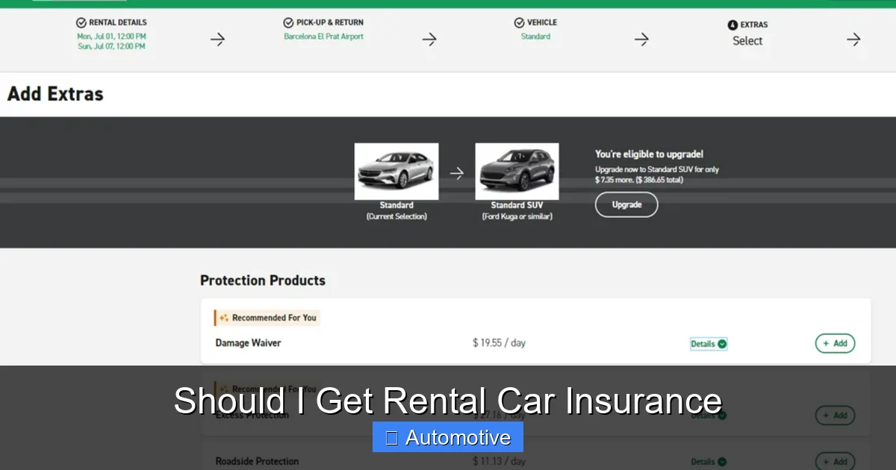This screenshot has width=896, height=470.
Task: Open the Automotive category link
Action: click(447, 437)
